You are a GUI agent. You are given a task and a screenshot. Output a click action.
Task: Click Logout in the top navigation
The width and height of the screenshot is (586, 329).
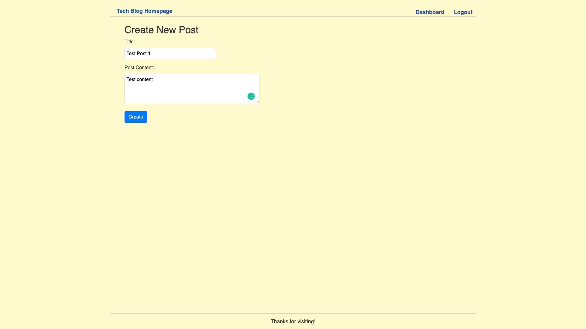point(463,12)
